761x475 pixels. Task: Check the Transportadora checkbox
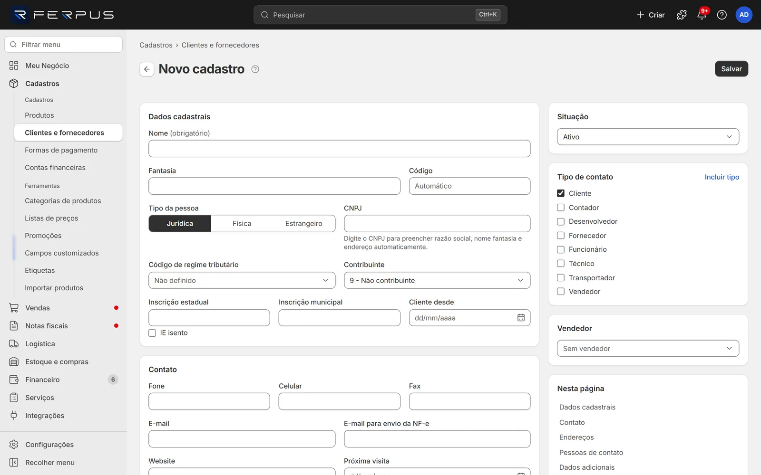[x=561, y=278]
